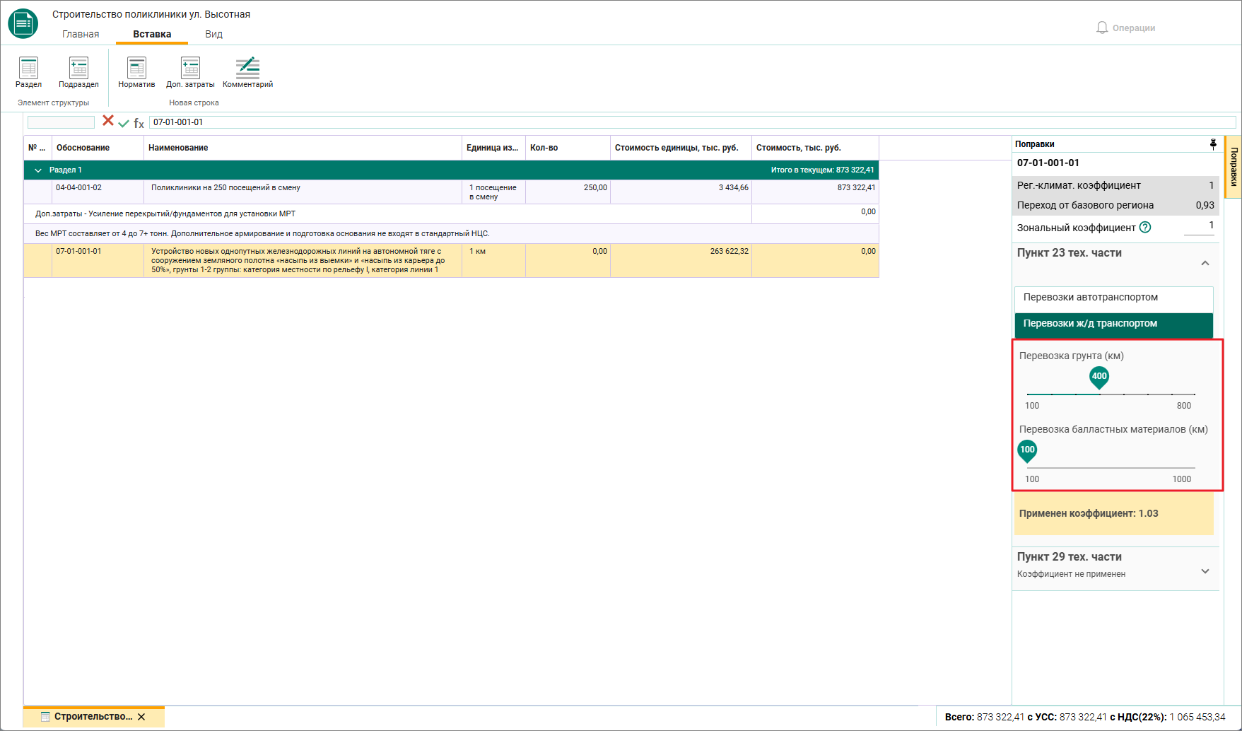Click the Стоимость, тыс. руб. column header

pos(815,148)
